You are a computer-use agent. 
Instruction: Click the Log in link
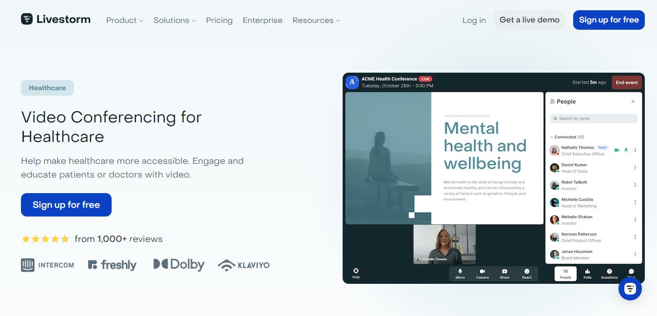474,20
